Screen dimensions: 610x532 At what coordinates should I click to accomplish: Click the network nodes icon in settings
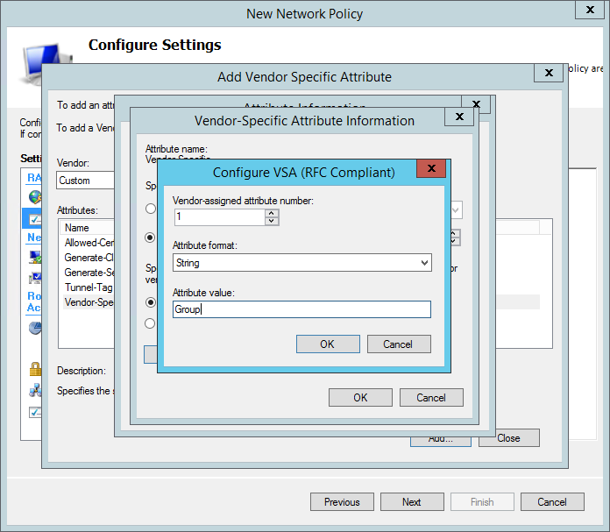pyautogui.click(x=35, y=390)
